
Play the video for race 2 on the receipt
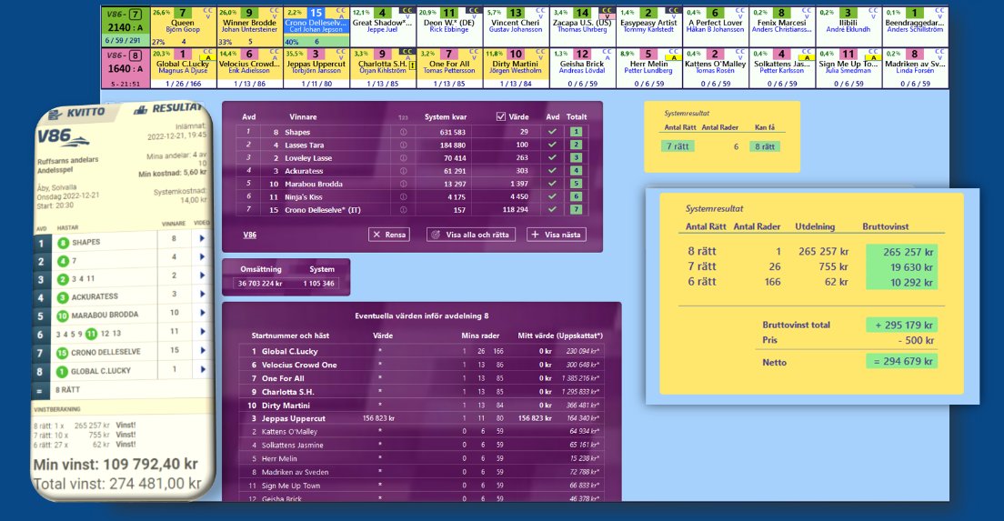point(202,256)
